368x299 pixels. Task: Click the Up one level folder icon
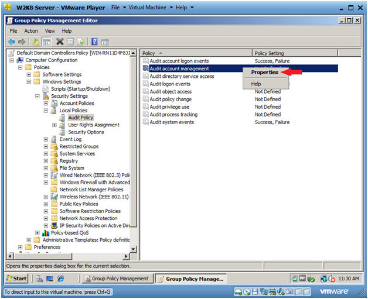36,42
